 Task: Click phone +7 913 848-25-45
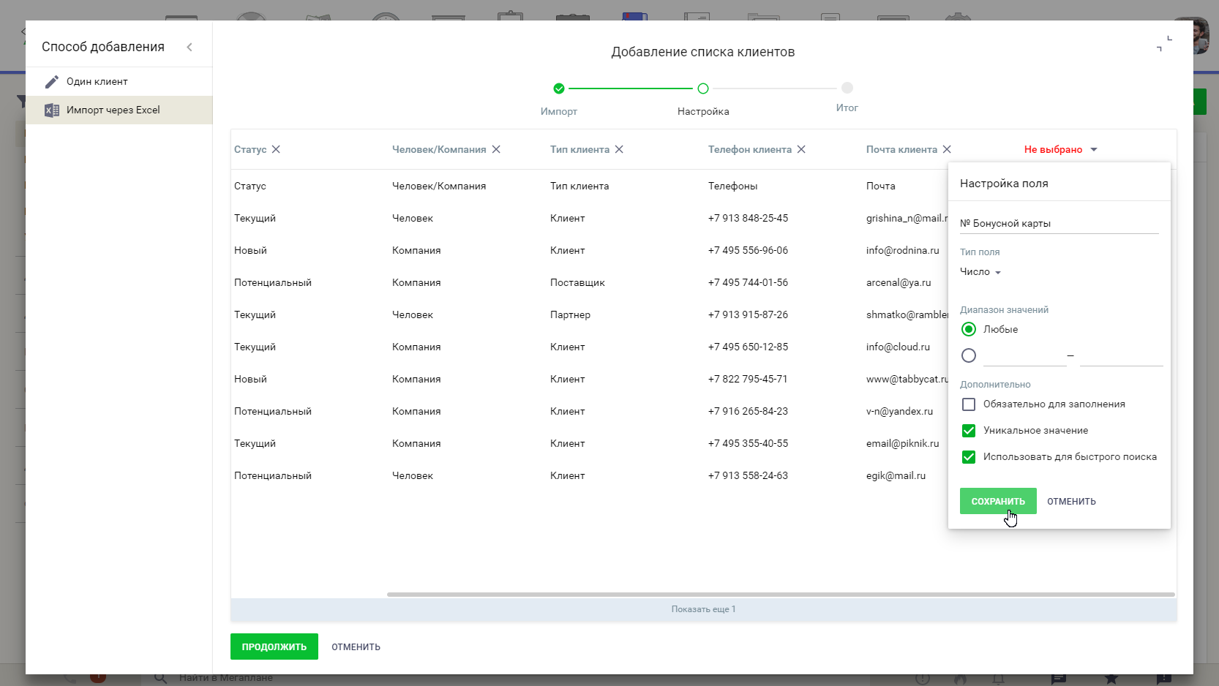(x=748, y=218)
